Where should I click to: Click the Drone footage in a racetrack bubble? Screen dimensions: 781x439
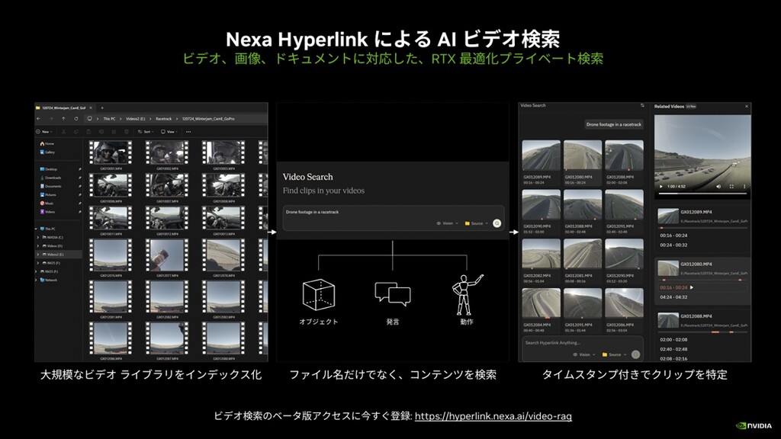614,124
